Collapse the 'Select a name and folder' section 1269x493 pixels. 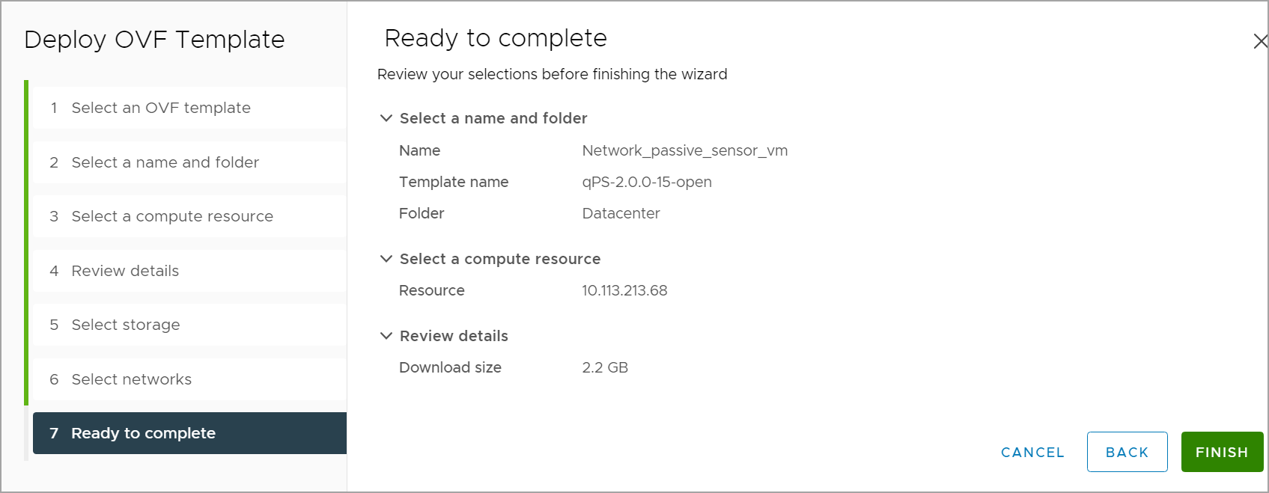386,117
